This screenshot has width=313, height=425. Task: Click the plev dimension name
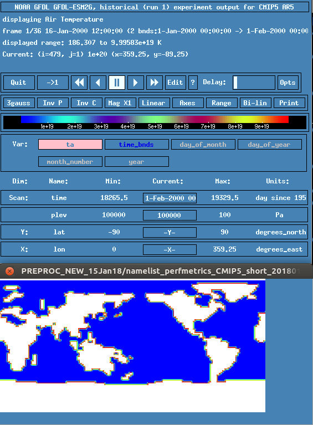pyautogui.click(x=59, y=215)
